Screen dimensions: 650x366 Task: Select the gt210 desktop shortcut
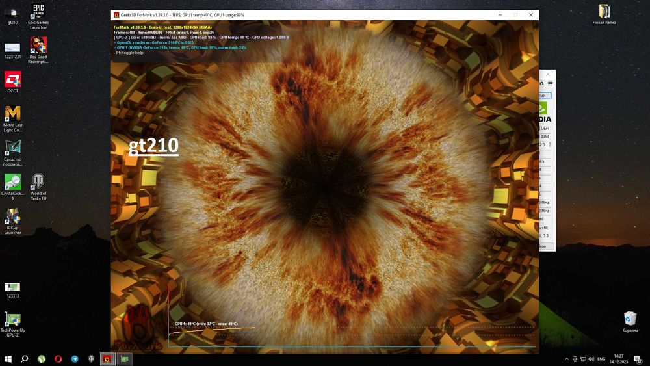(12, 16)
